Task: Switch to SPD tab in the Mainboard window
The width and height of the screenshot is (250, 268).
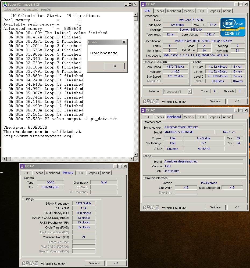Action: click(x=201, y=117)
